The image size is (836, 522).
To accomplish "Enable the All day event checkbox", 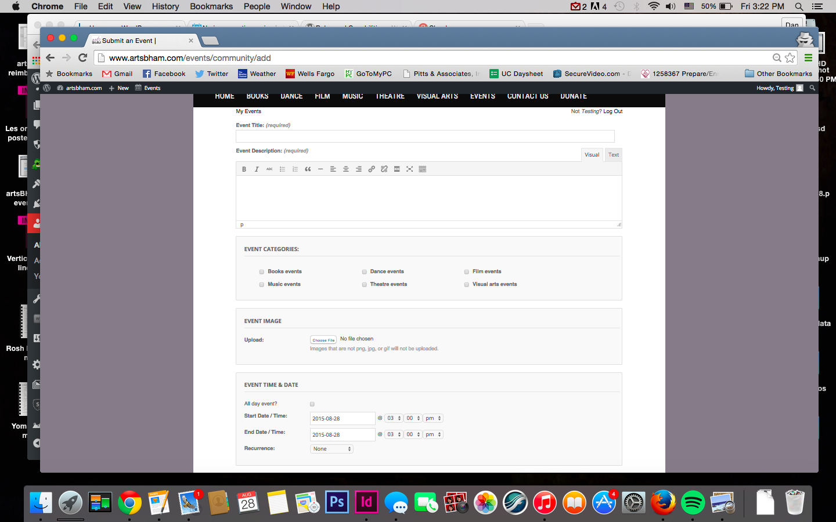I will 312,404.
